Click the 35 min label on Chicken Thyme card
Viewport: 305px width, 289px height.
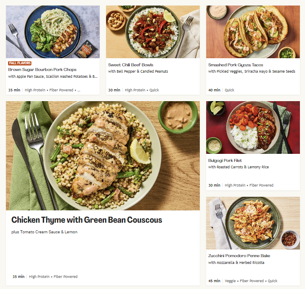[x=18, y=277]
